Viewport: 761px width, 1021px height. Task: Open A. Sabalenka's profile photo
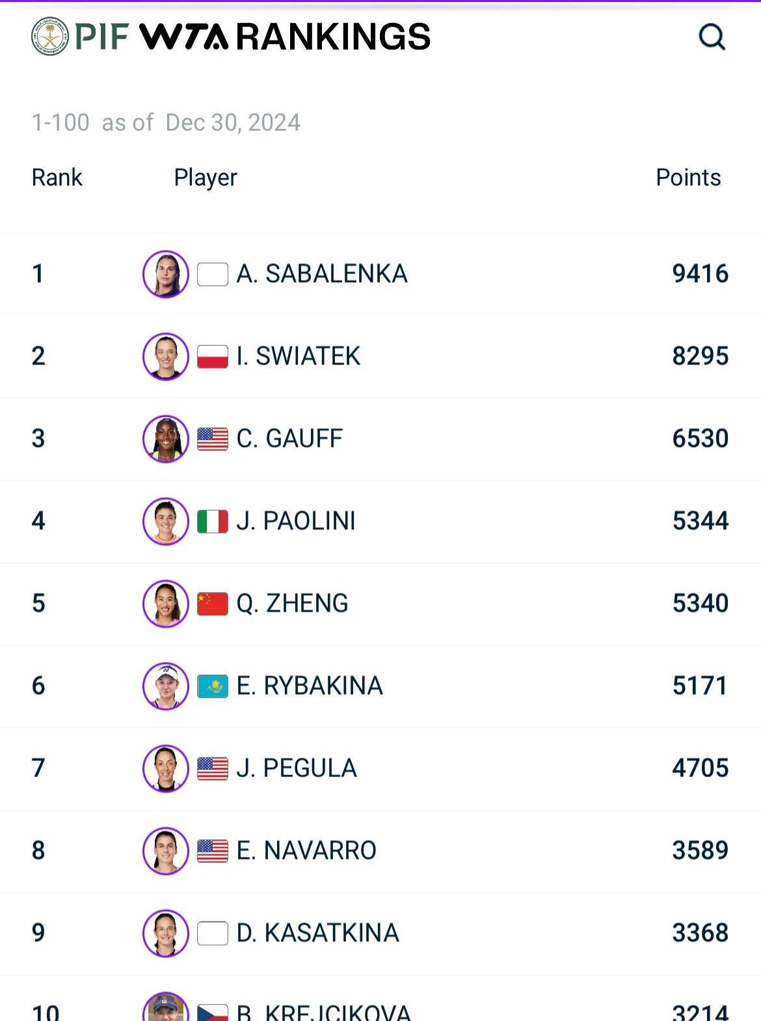click(166, 274)
